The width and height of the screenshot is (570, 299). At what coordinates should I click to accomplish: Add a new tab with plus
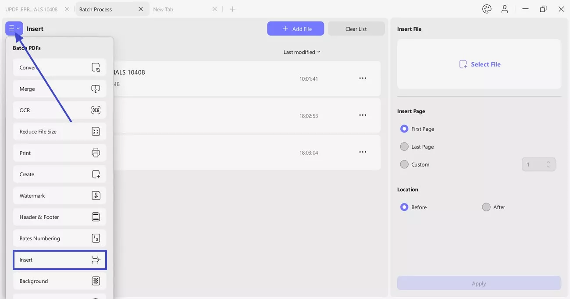(x=233, y=9)
